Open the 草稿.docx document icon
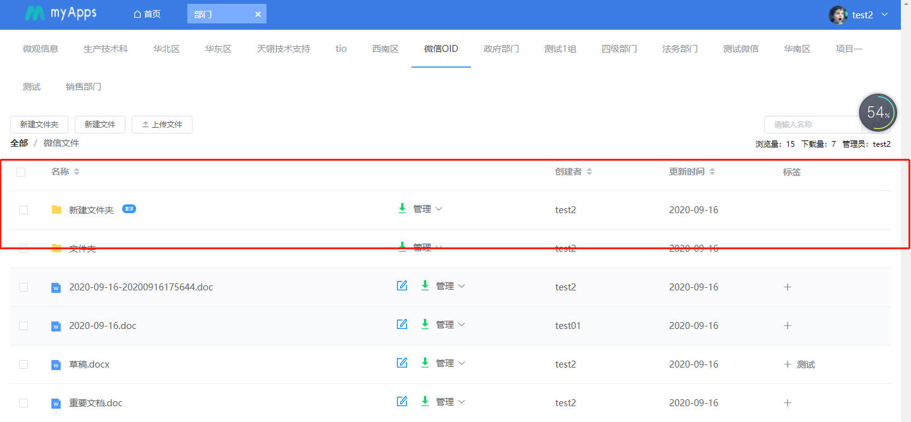The image size is (911, 422). tap(56, 365)
